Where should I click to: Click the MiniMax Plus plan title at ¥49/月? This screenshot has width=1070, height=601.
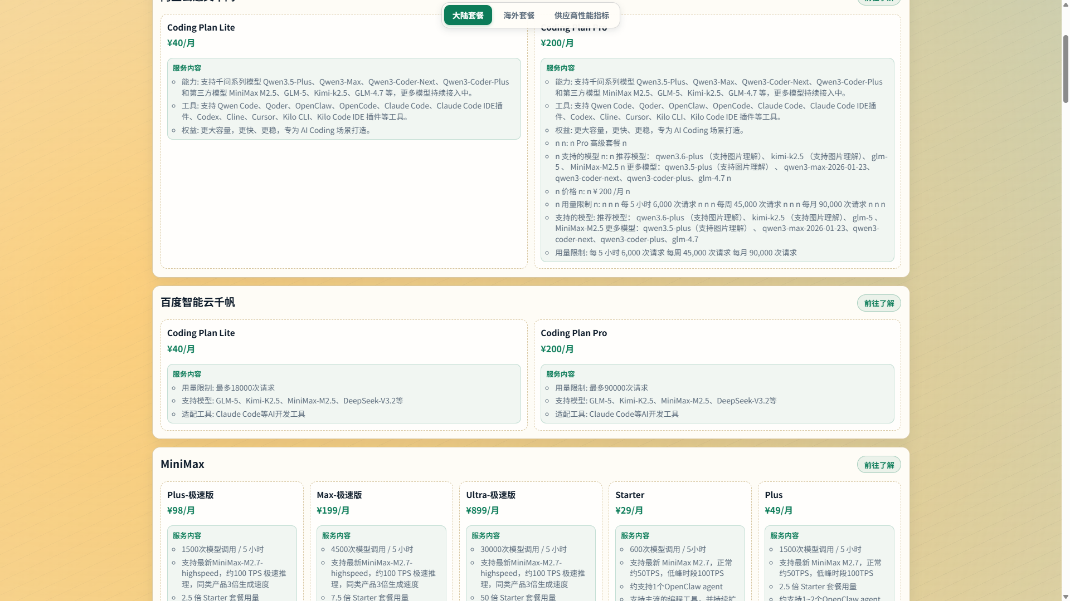774,495
